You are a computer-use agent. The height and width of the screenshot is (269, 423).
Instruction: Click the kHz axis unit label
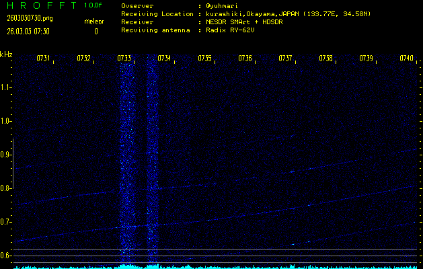[x=7, y=54]
